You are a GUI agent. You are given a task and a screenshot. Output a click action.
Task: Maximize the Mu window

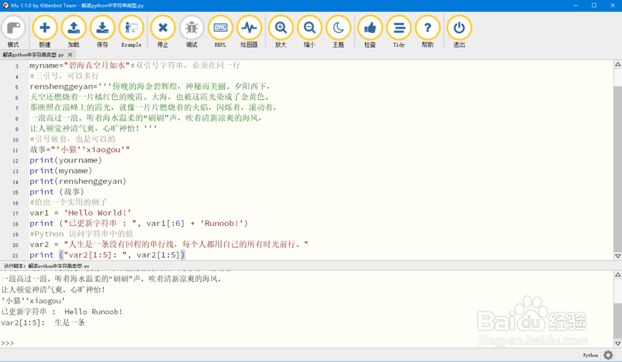pyautogui.click(x=594, y=6)
